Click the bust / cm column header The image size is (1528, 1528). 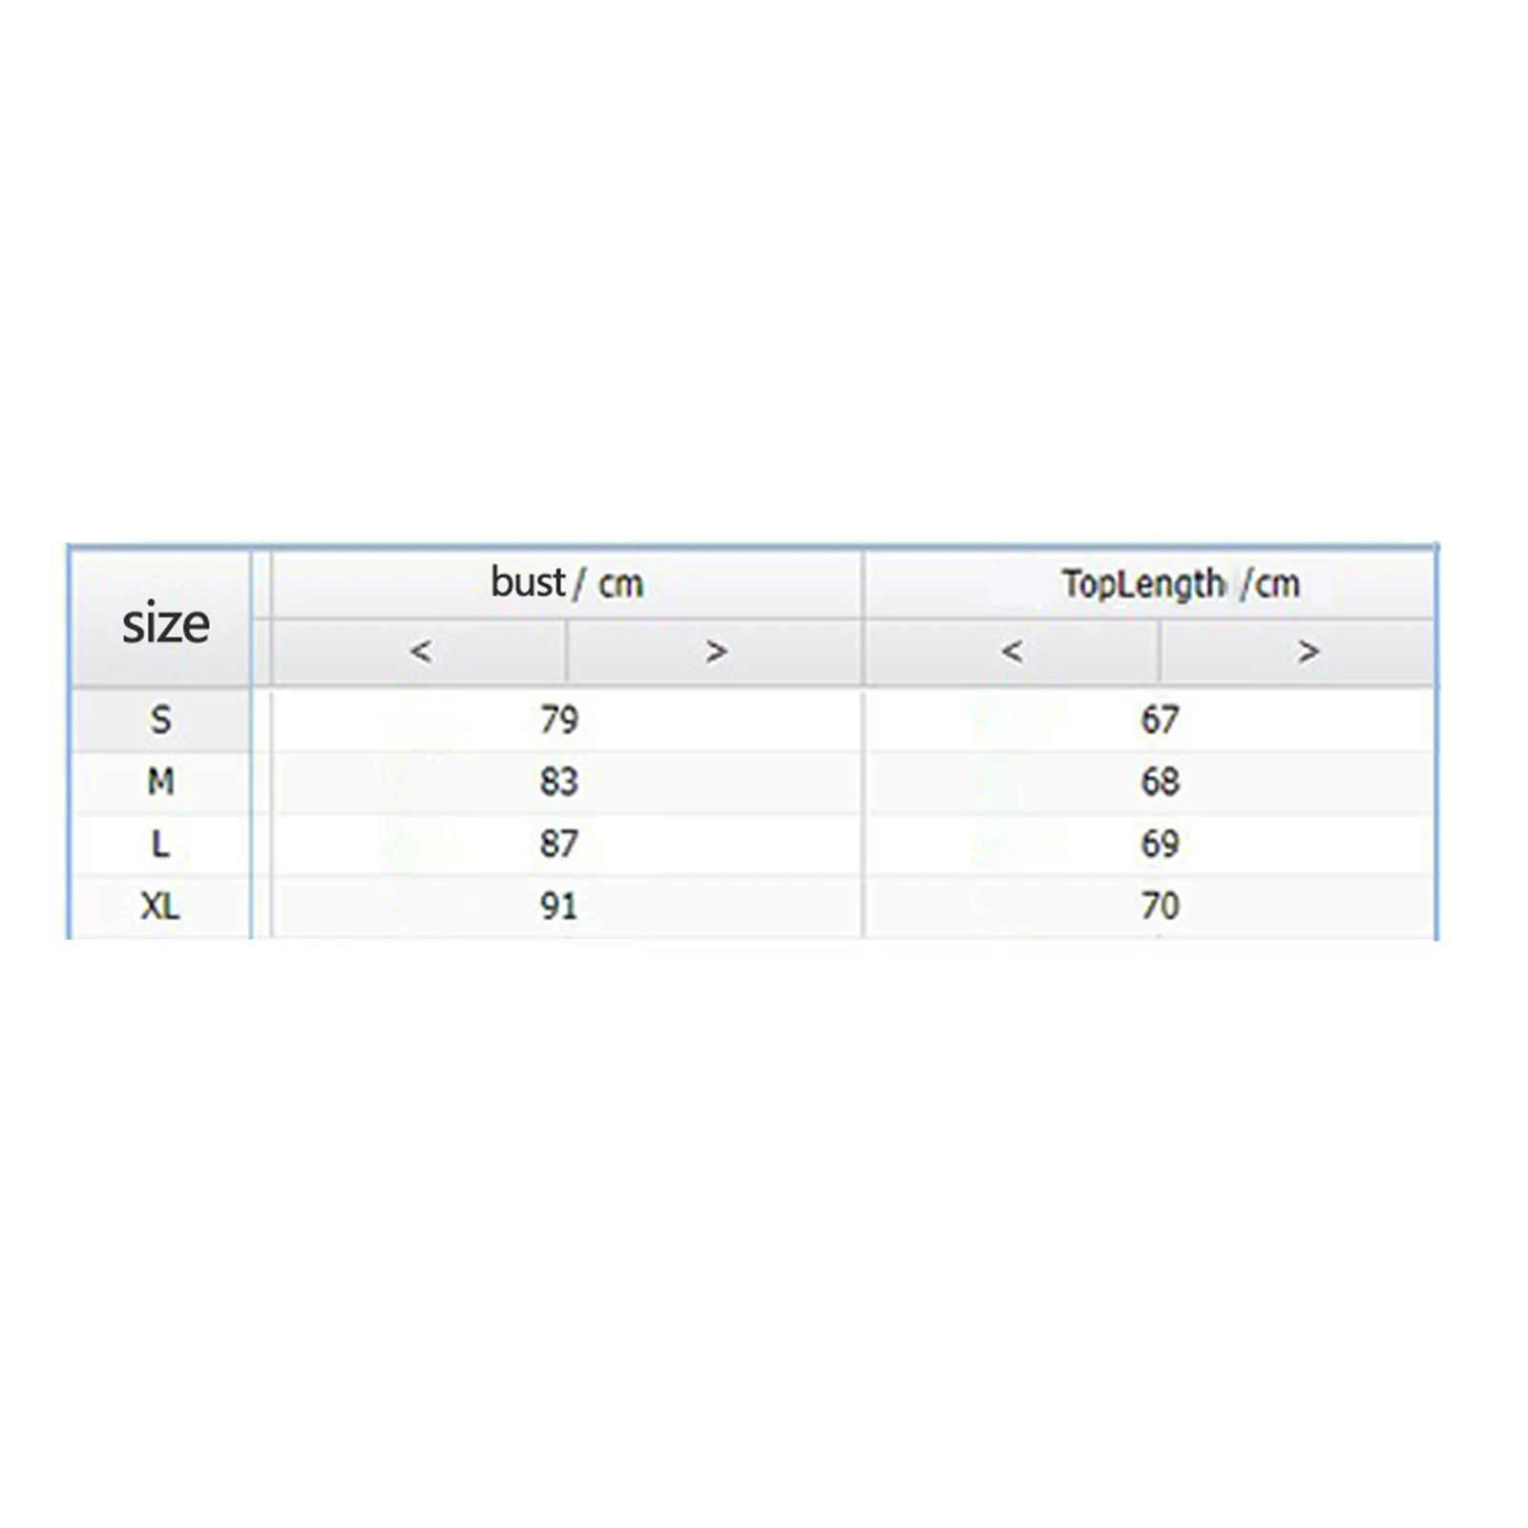click(567, 583)
